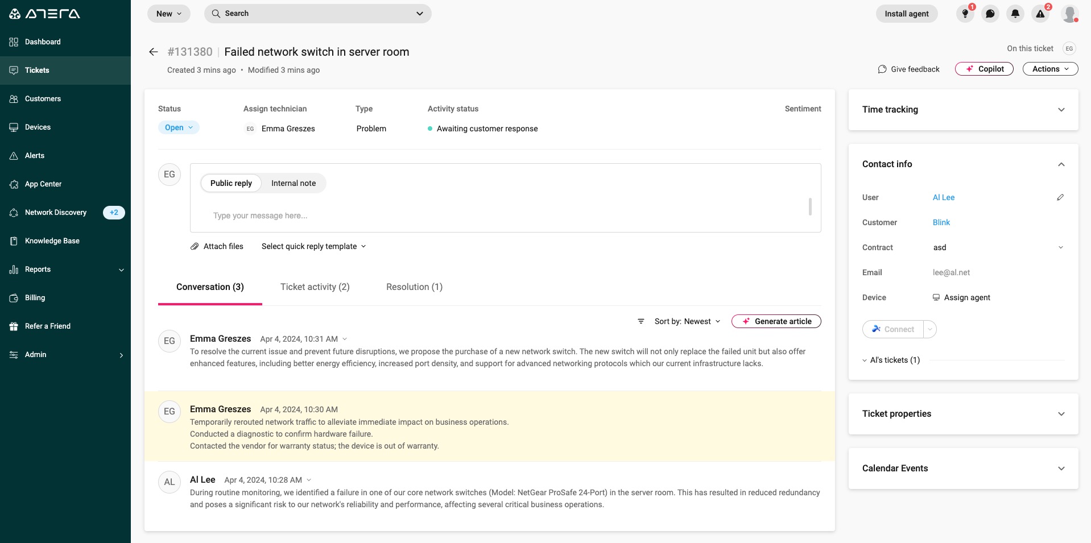Open Devices in the sidebar

[65, 127]
